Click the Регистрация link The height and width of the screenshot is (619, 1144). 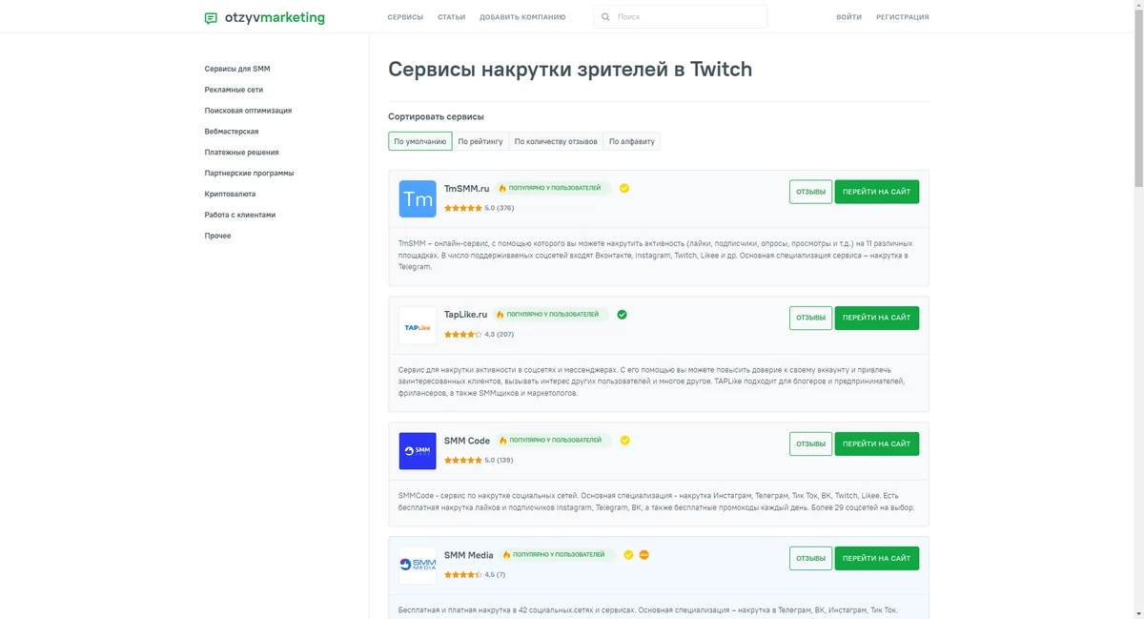(x=903, y=17)
